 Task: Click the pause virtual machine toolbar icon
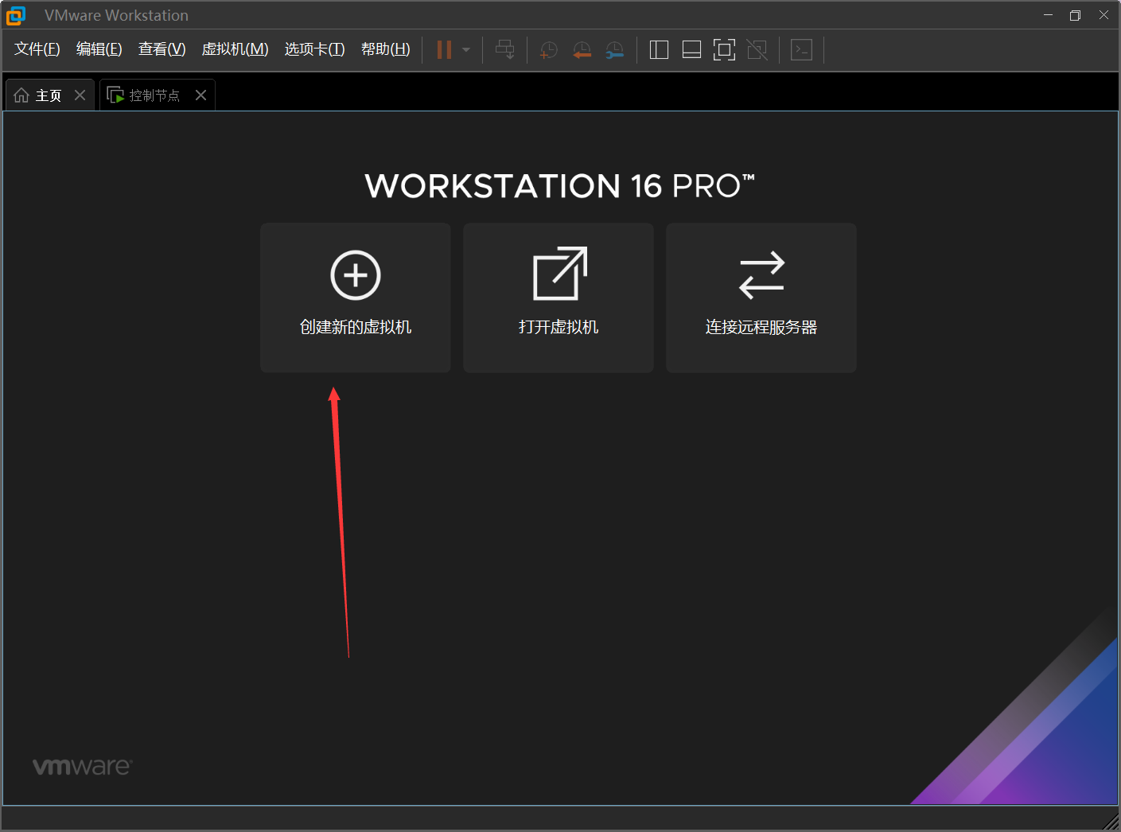tap(444, 50)
